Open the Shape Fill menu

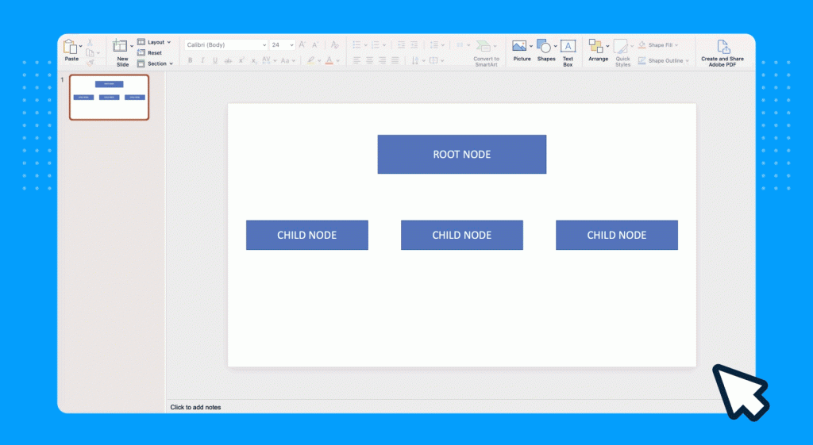662,45
